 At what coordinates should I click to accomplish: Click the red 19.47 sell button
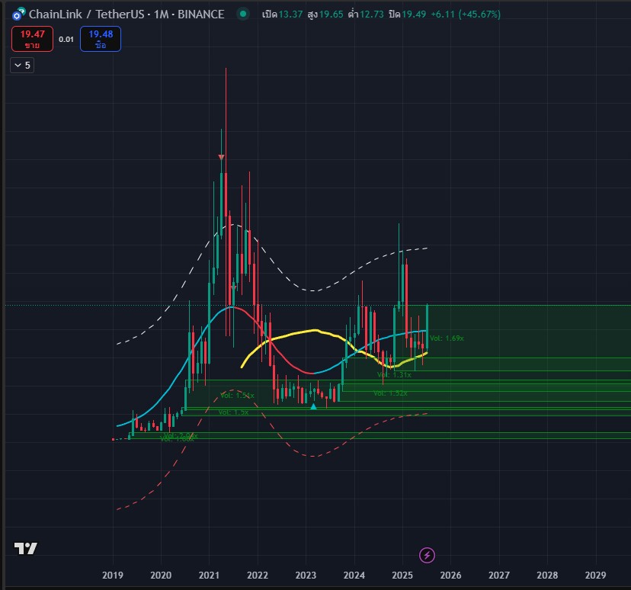tap(32, 39)
